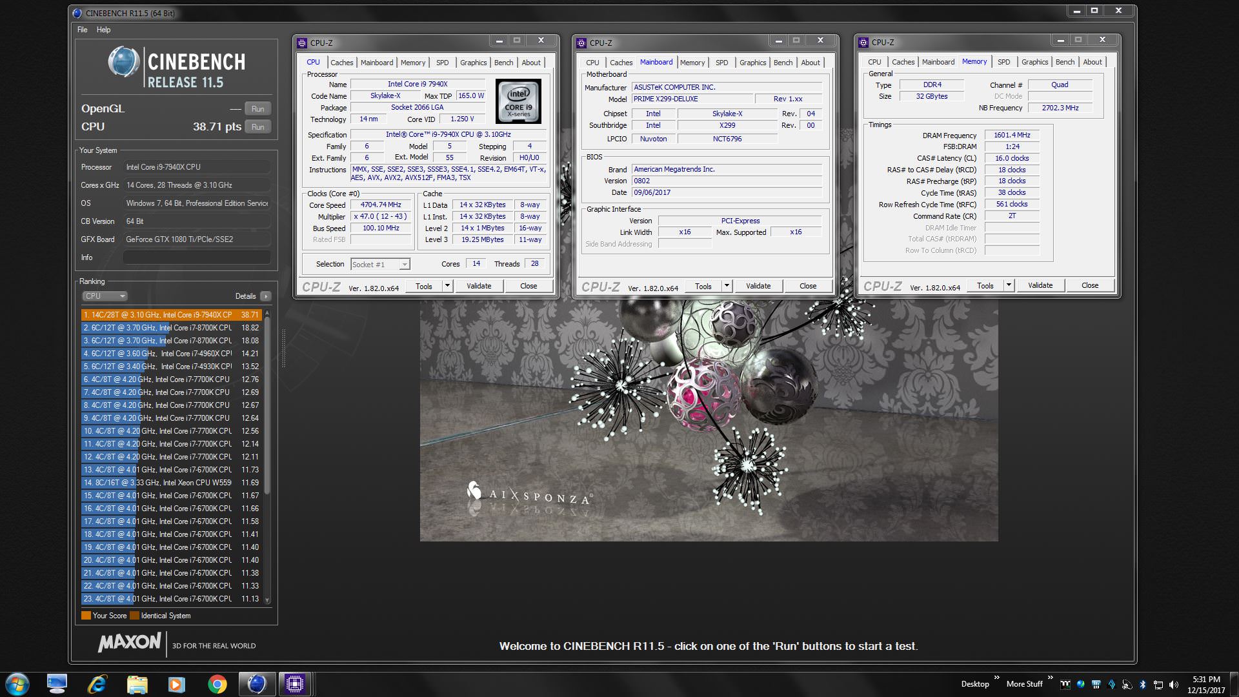Viewport: 1239px width, 697px height.
Task: Click Validate in Memory CPU-Z window
Action: click(x=1040, y=285)
